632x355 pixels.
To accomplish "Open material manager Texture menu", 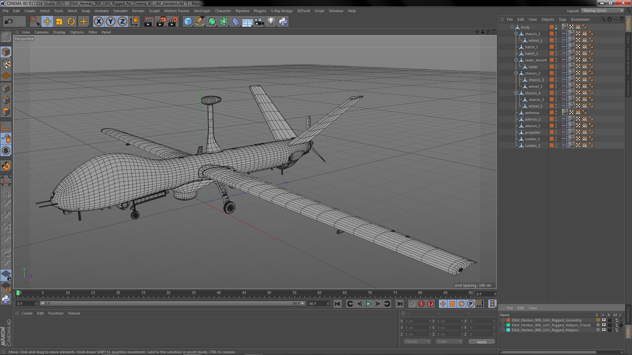I will click(74, 313).
